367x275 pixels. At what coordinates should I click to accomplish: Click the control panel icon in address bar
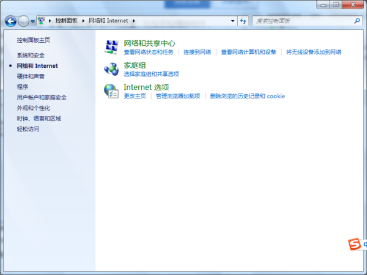coord(42,21)
